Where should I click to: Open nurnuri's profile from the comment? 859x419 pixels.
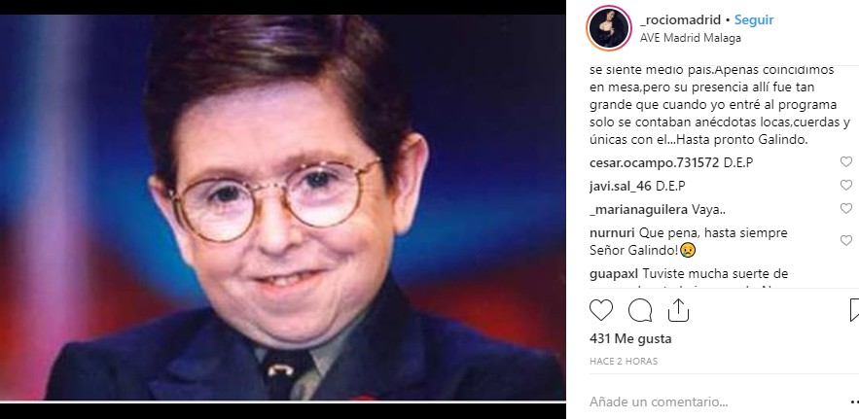pyautogui.click(x=613, y=232)
